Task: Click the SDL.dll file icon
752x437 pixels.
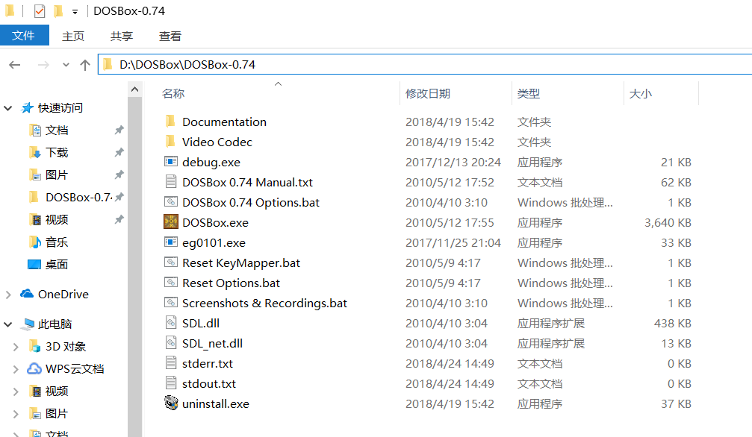Action: click(171, 322)
